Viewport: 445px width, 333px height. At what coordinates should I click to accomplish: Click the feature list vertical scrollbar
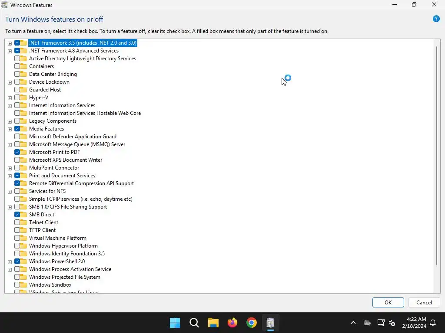point(436,156)
